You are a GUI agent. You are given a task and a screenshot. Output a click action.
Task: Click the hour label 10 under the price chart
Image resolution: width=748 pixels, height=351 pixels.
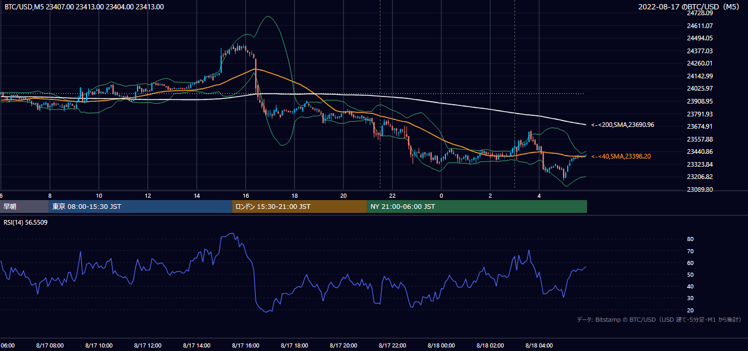pyautogui.click(x=99, y=195)
